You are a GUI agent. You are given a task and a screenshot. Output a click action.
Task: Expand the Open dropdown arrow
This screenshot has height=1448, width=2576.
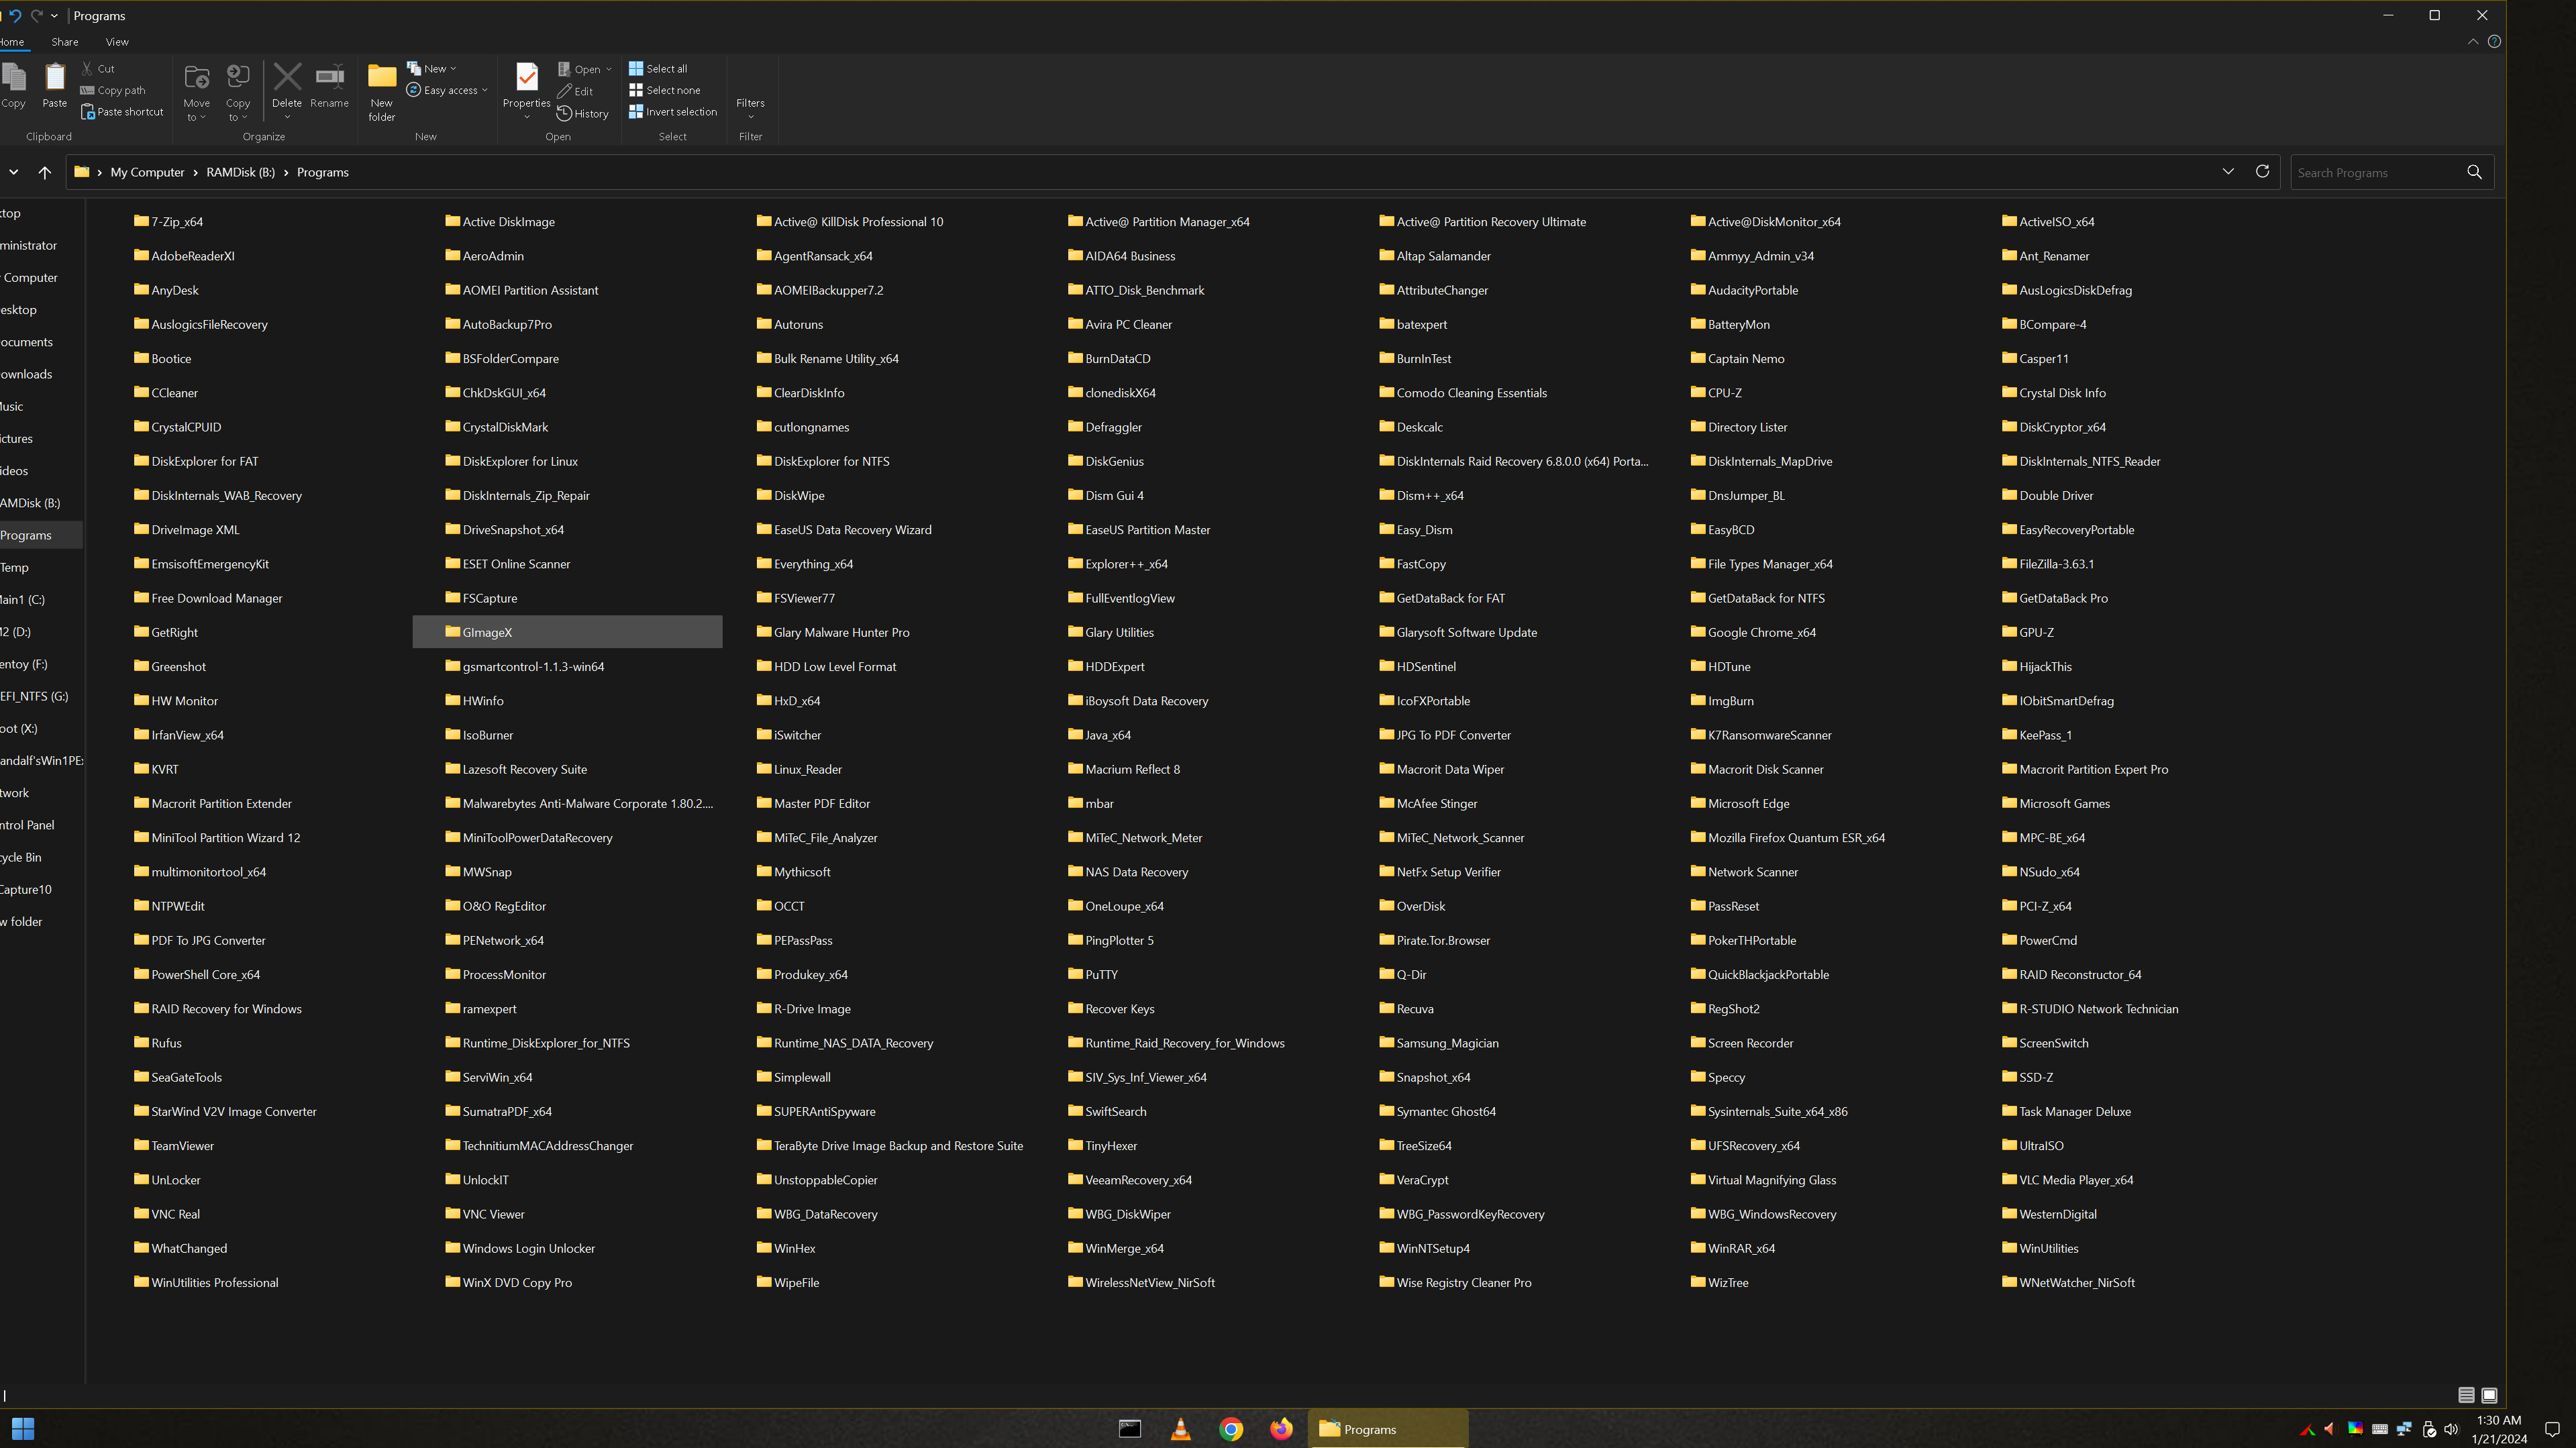click(608, 70)
